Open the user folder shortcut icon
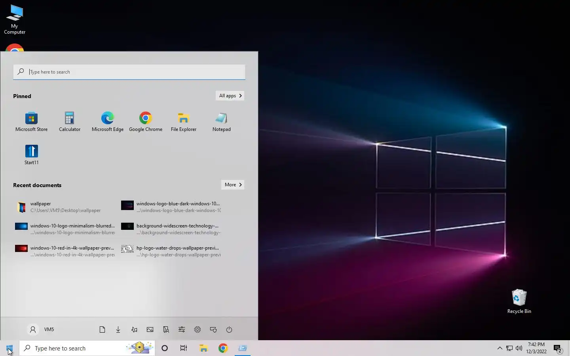This screenshot has width=570, height=356. tap(166, 329)
